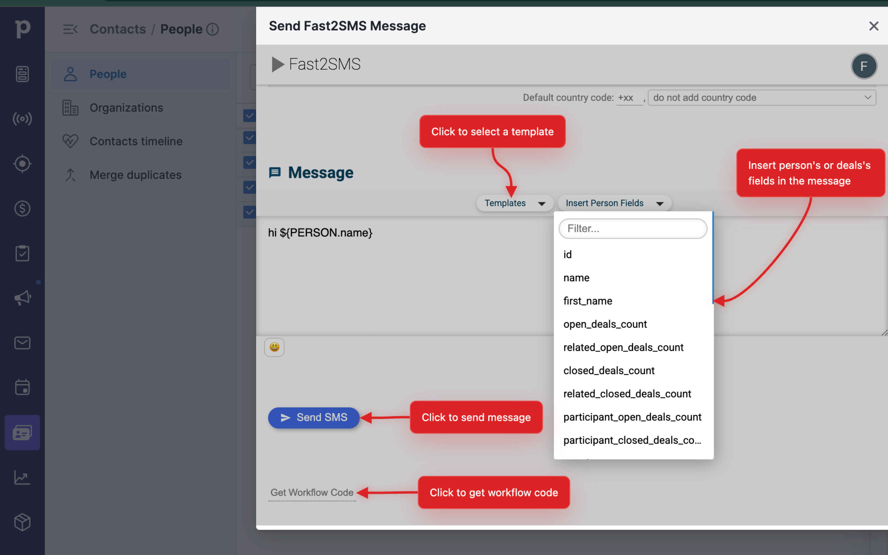Open the Mail inbox icon in sidebar
The width and height of the screenshot is (888, 555).
click(22, 343)
